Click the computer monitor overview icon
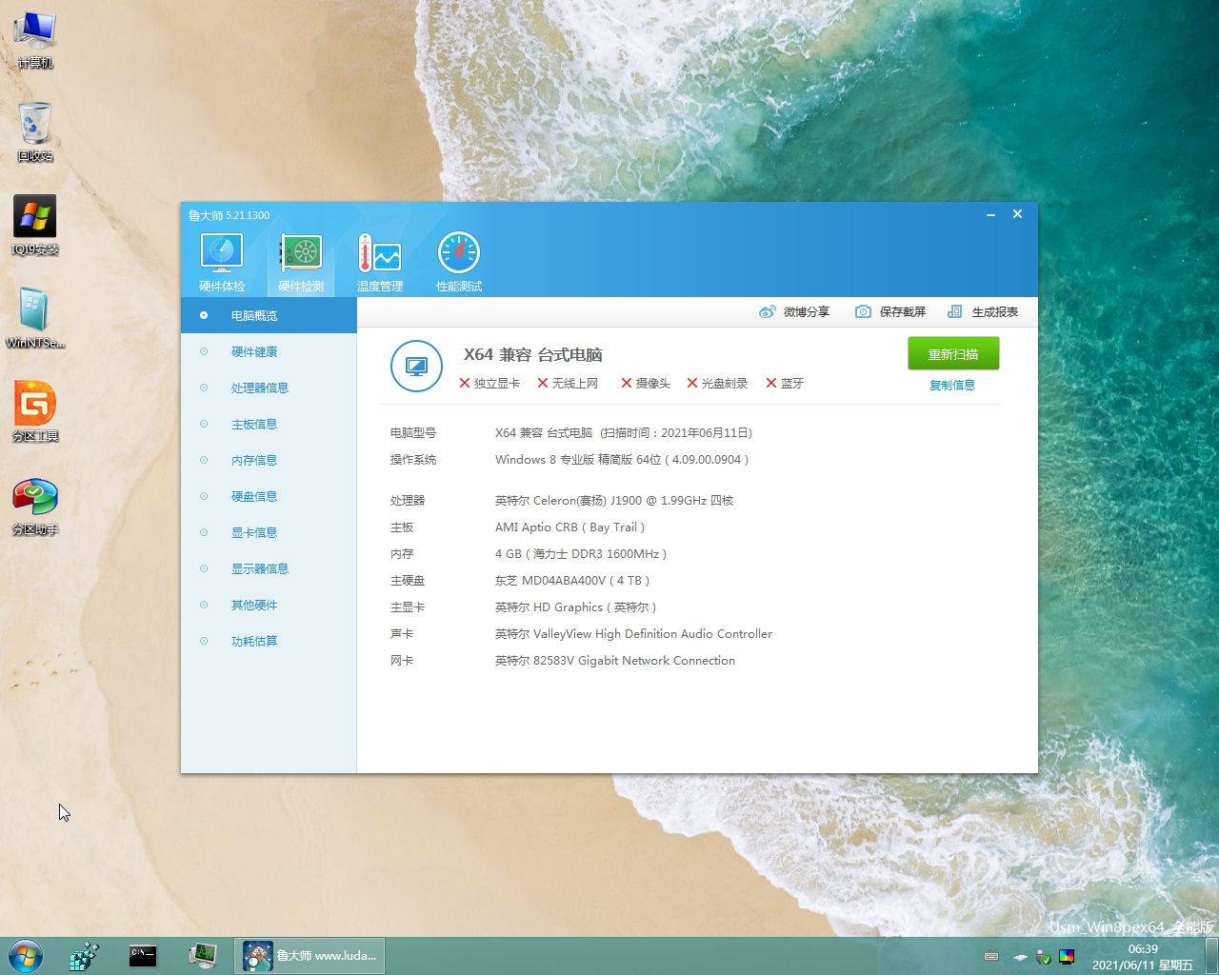The height and width of the screenshot is (975, 1219). click(416, 366)
